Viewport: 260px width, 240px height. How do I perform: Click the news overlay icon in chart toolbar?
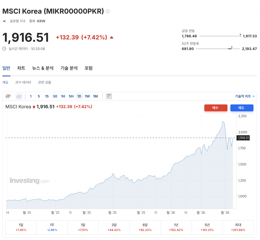pos(109,96)
